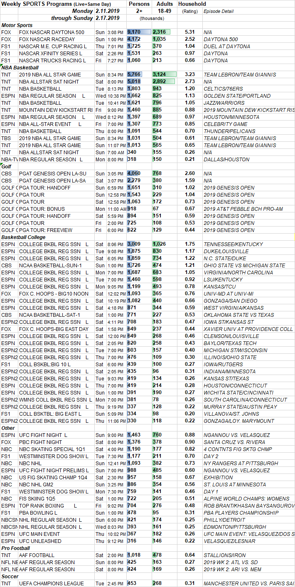Viewport: 295px width, 587px height.
Task: Click the 'Episode Detail' header
Action: tap(218, 11)
